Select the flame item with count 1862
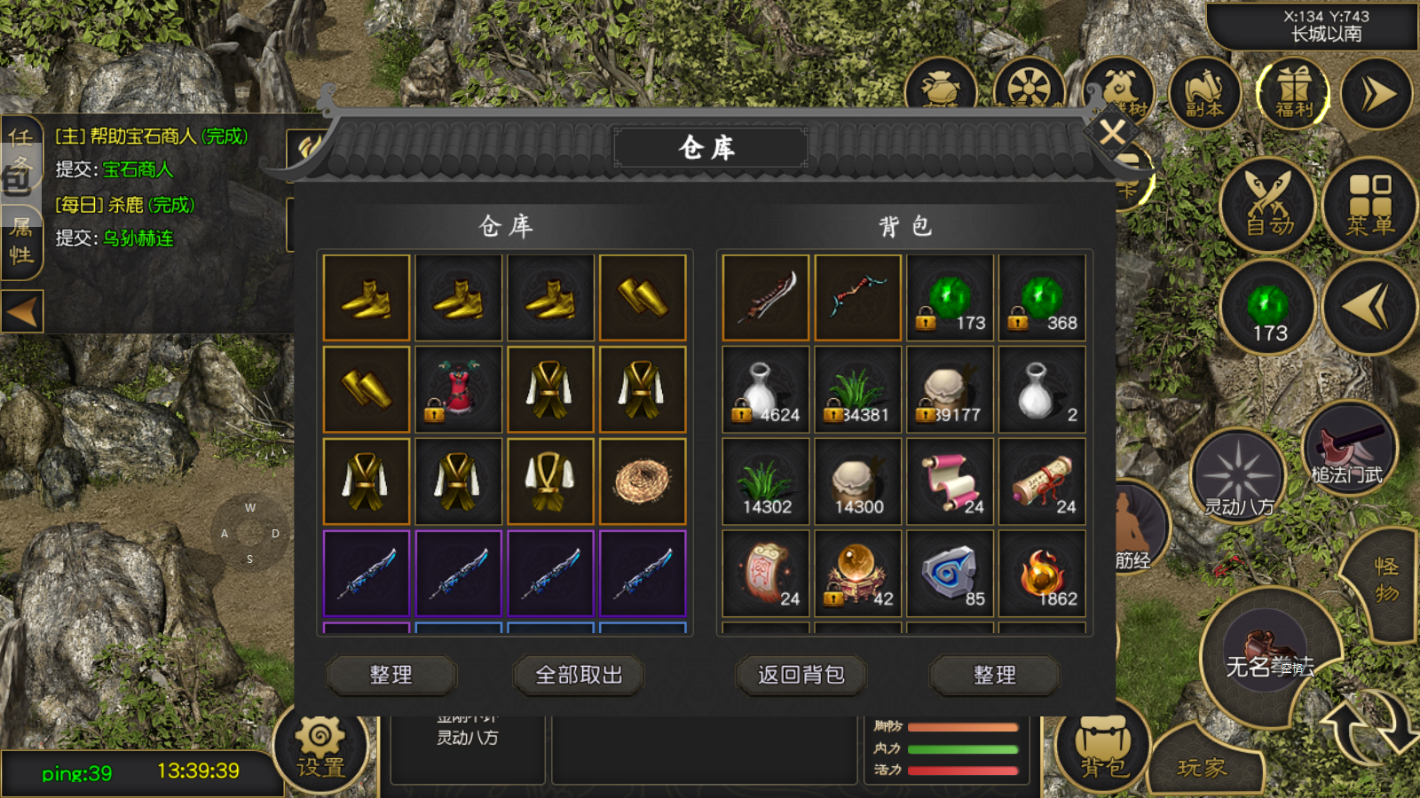This screenshot has width=1420, height=798. tap(1042, 574)
